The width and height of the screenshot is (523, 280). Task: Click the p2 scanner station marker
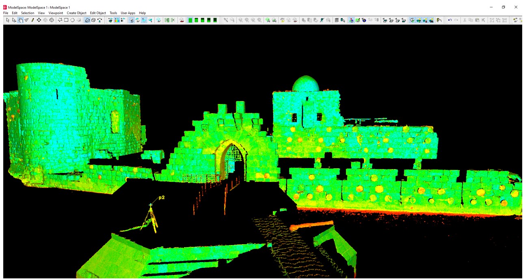(x=151, y=205)
